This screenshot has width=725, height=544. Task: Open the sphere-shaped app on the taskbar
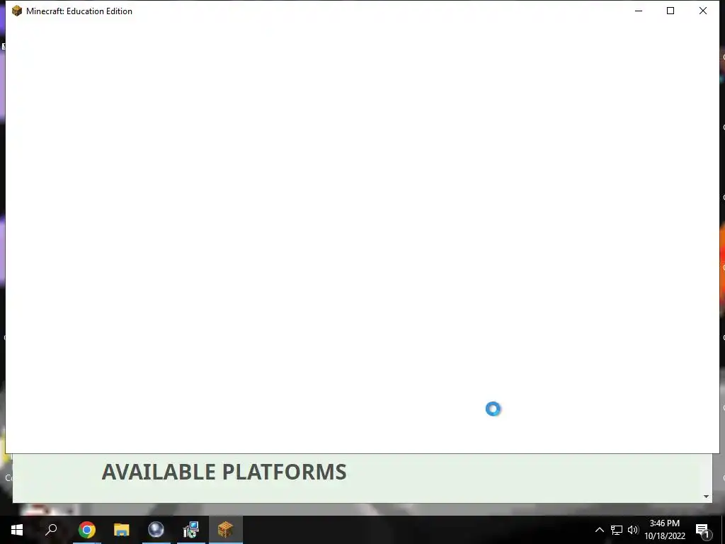pos(156,530)
